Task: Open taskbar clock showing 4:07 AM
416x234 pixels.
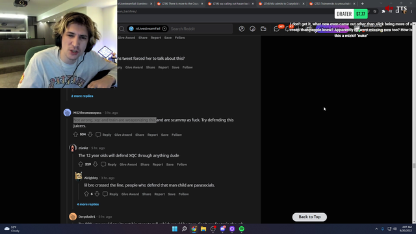Action: [406, 229]
